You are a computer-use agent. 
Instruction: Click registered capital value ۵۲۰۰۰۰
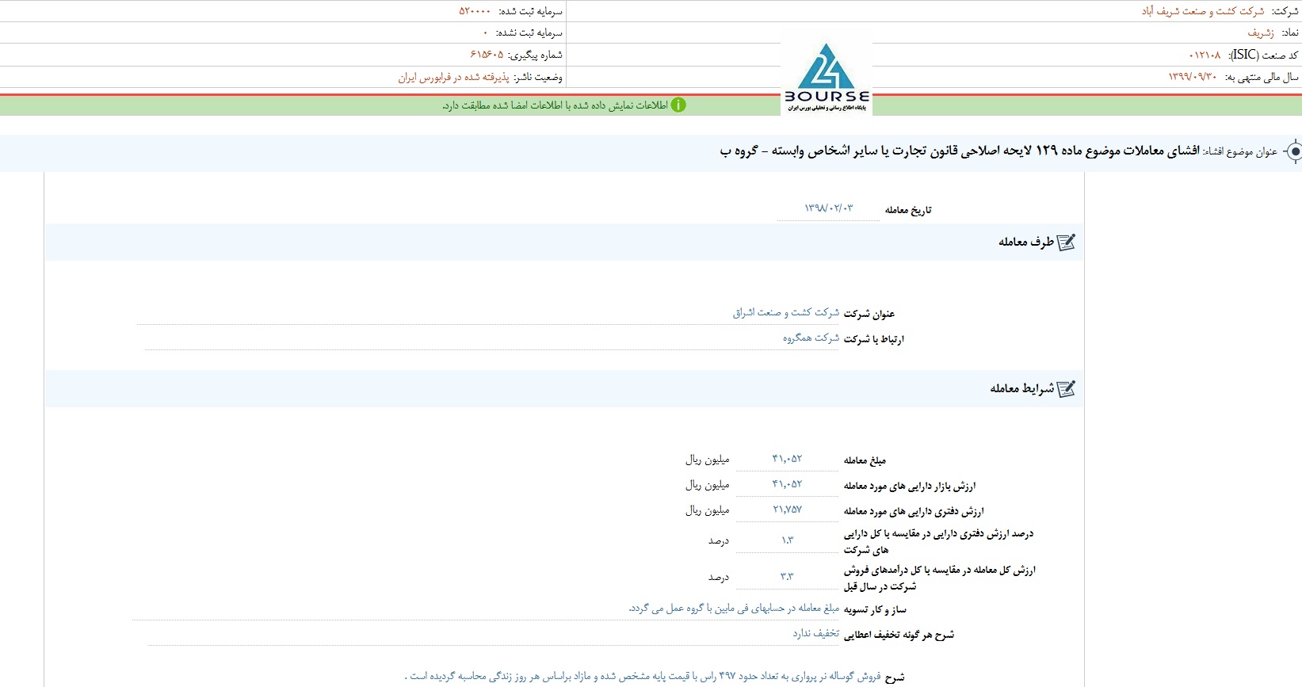click(x=475, y=11)
